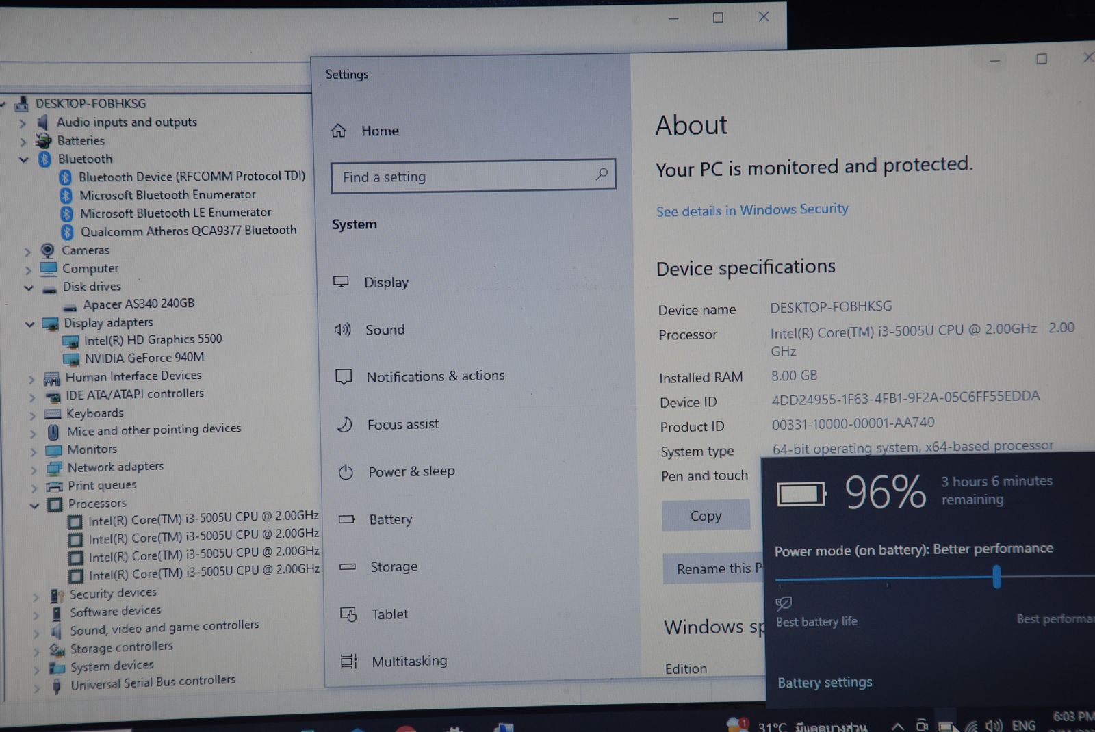Click the Cameras category icon
Viewport: 1095px width, 732px height.
47,250
